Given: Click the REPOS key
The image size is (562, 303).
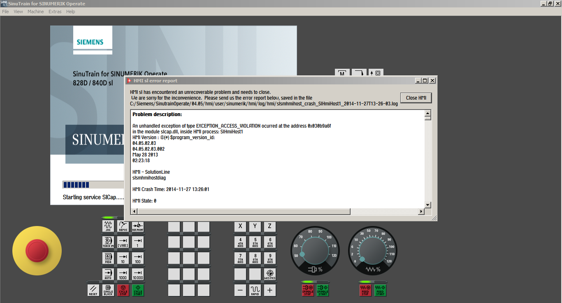Looking at the screenshot, I should pos(123,226).
